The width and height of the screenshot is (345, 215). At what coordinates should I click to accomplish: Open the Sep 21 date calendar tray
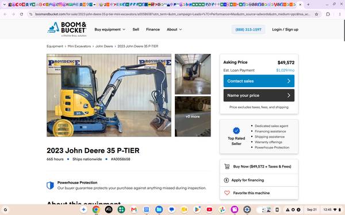tap(312, 209)
